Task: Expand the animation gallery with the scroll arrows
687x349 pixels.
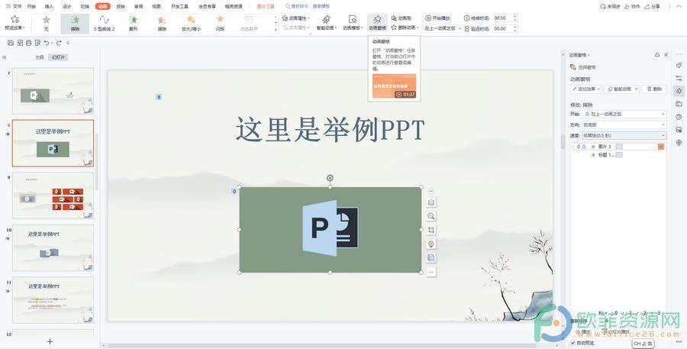Action: pos(276,23)
